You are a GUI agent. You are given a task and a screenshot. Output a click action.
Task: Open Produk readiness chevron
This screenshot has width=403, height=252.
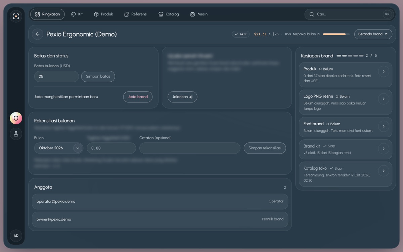pos(384,72)
